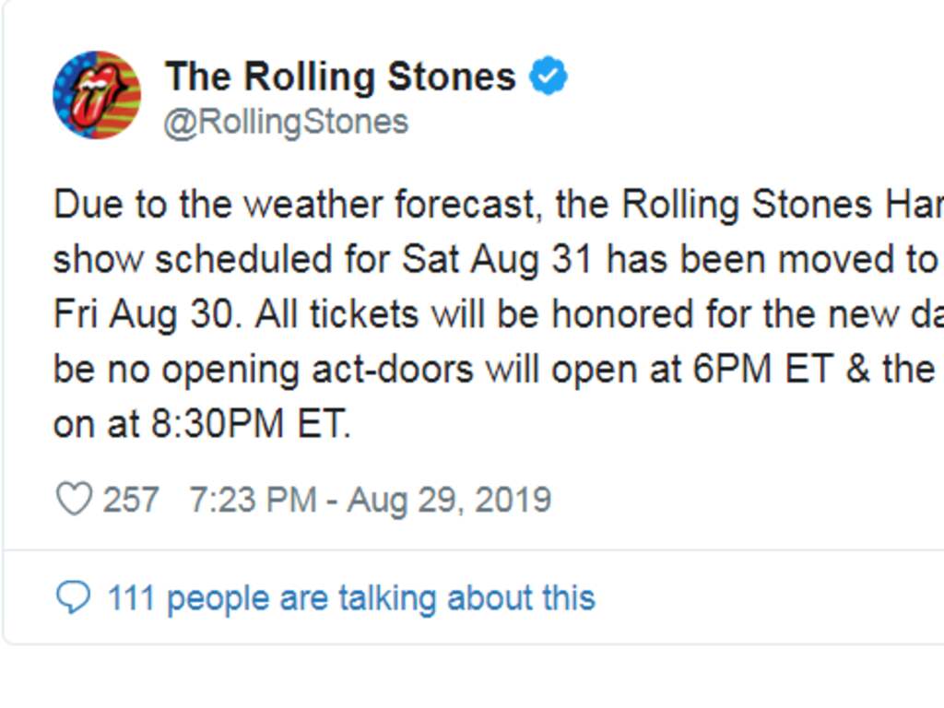Visit the @RollingStones handle

[x=286, y=123]
